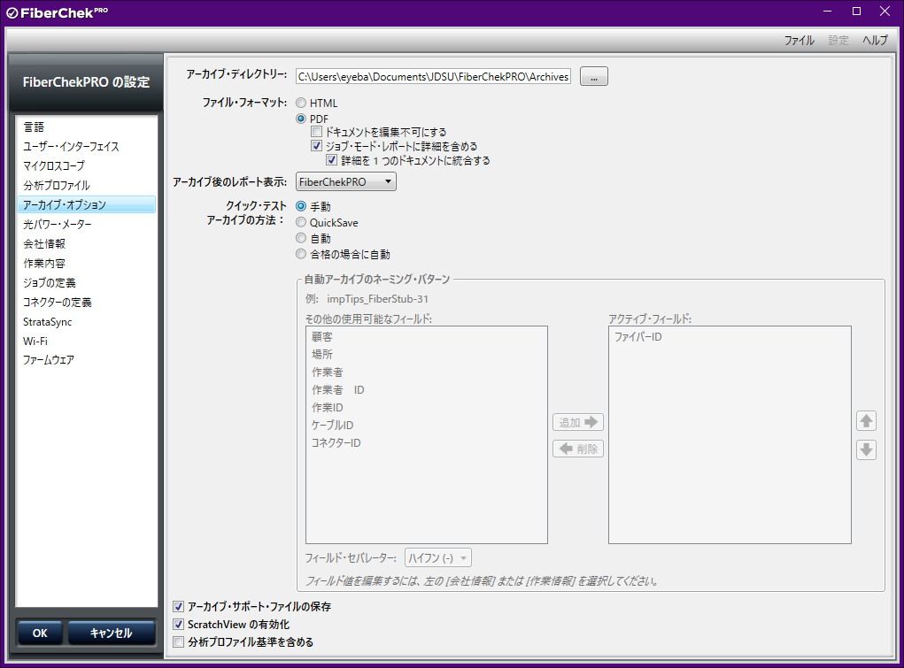Close the FiberChekPRO window
Image resolution: width=904 pixels, height=668 pixels.
coord(885,12)
